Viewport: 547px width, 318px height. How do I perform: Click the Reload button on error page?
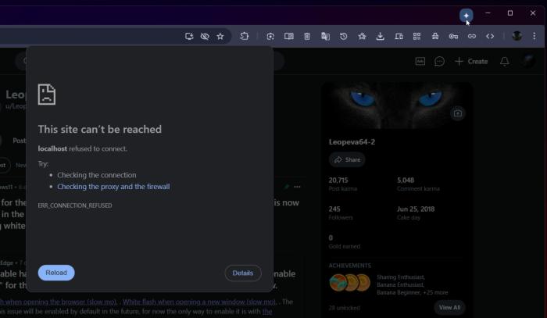pyautogui.click(x=56, y=273)
